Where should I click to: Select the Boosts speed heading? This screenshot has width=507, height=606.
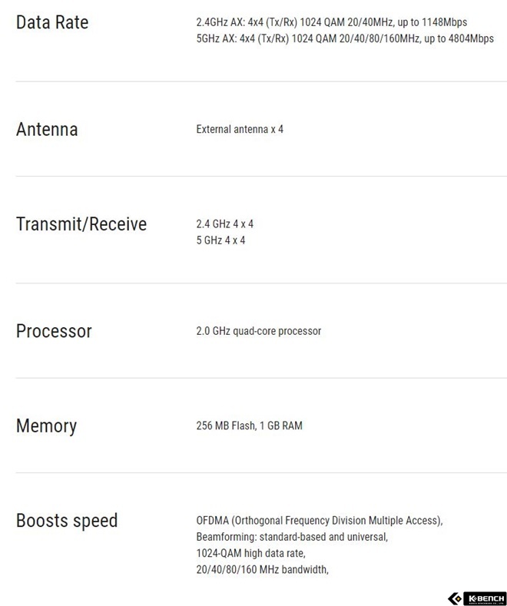67,521
